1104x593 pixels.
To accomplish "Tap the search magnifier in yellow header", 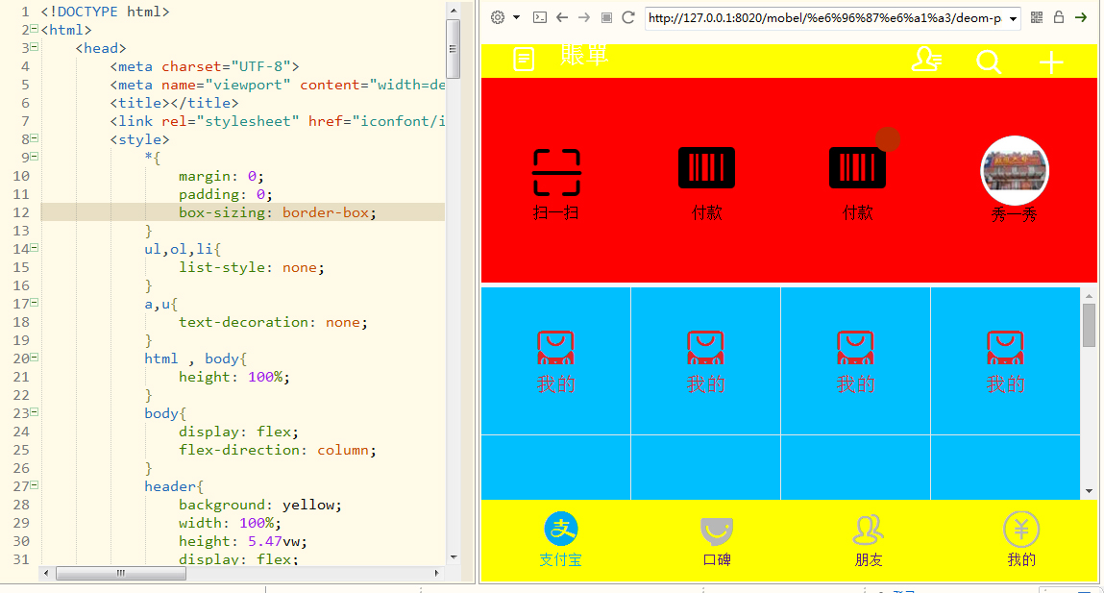I will point(989,62).
